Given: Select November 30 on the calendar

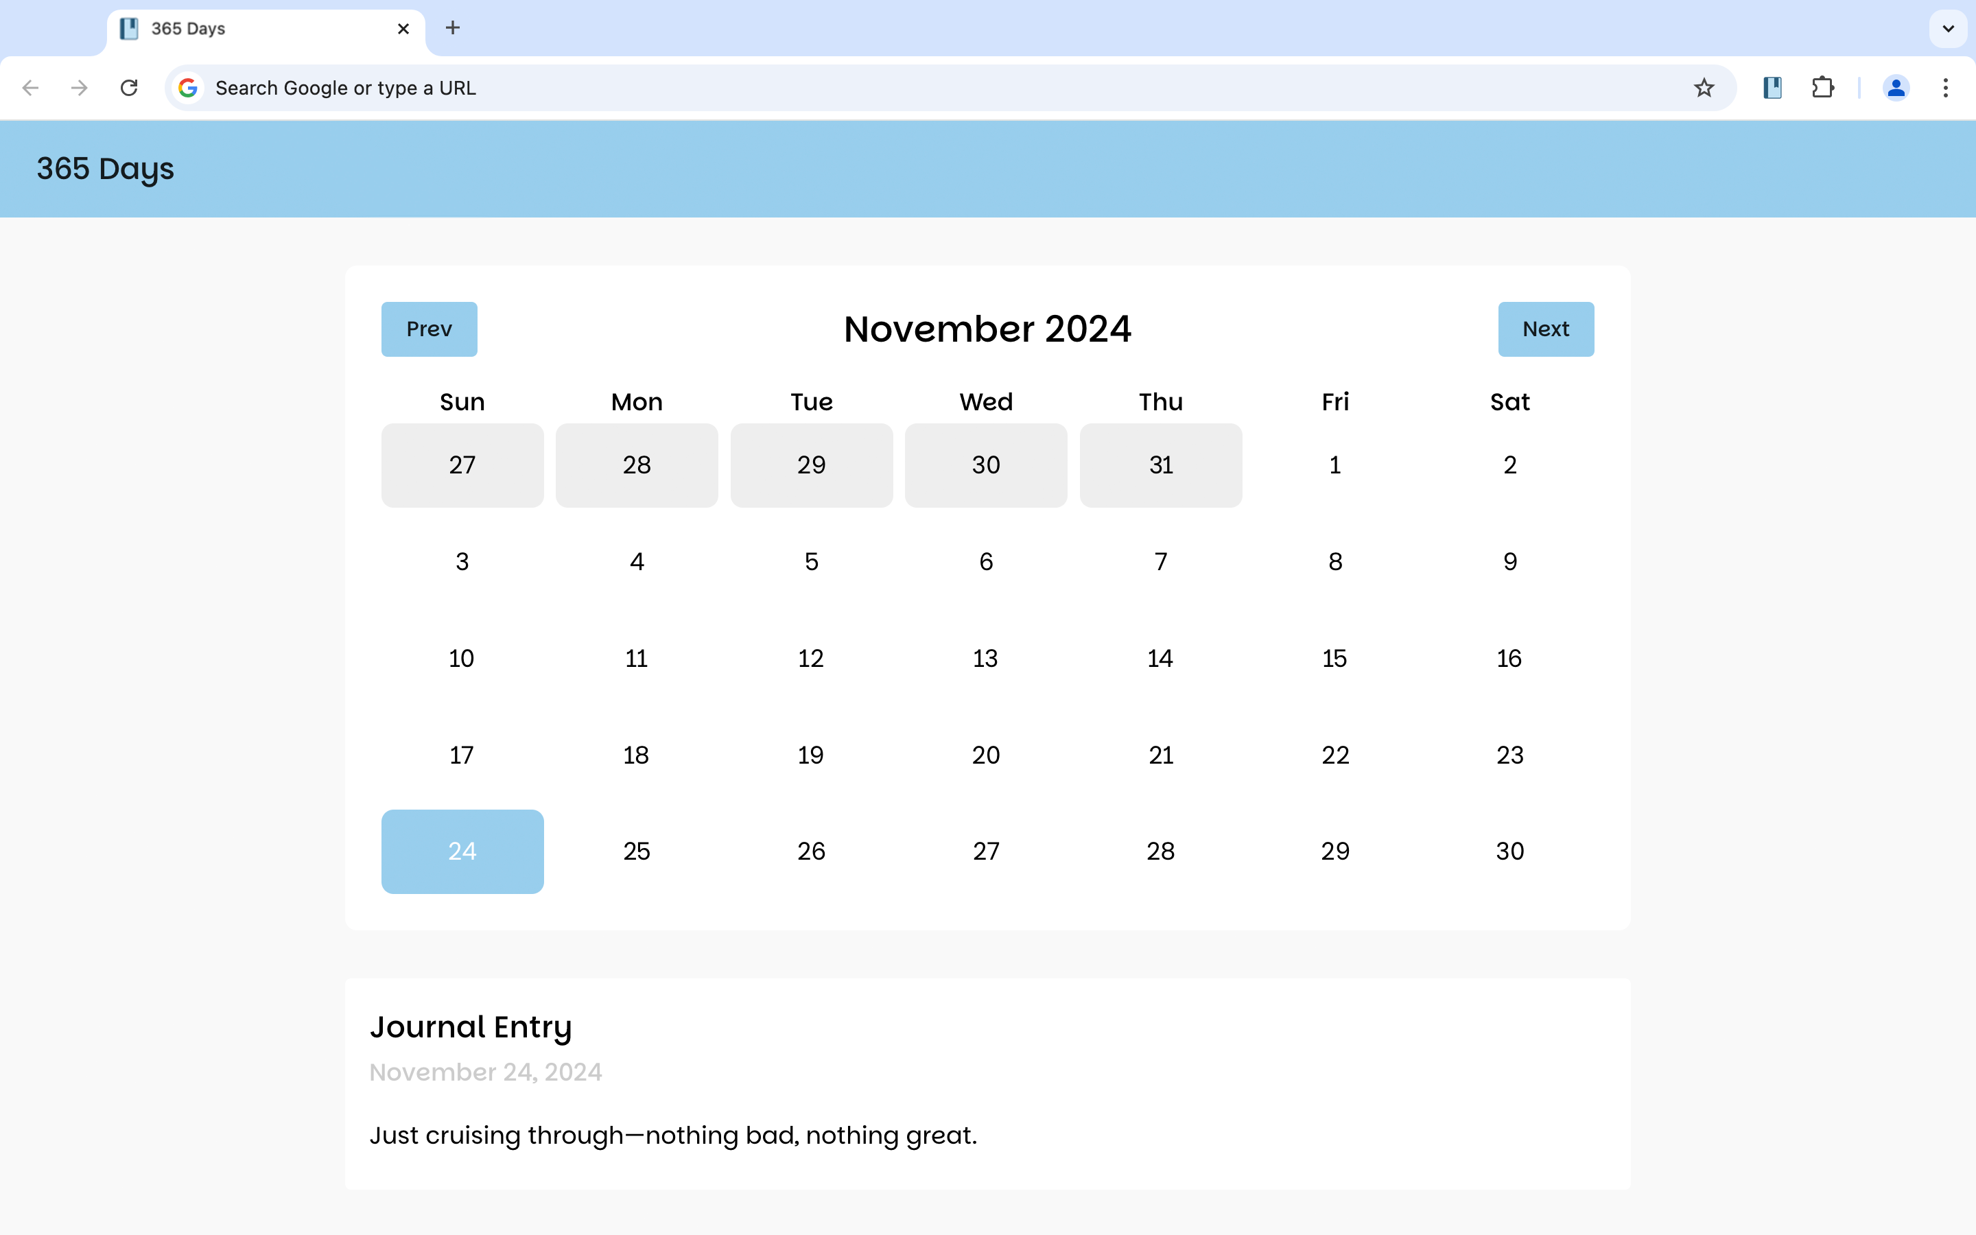Looking at the screenshot, I should 1509,851.
